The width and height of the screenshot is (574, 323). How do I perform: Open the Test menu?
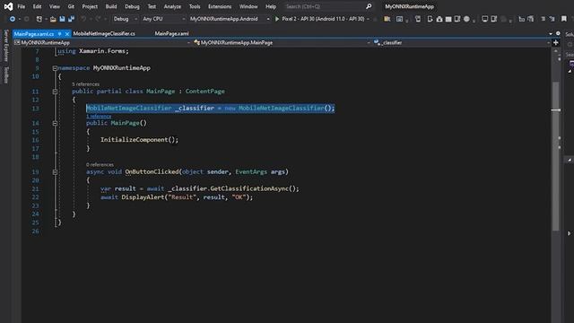[152, 6]
